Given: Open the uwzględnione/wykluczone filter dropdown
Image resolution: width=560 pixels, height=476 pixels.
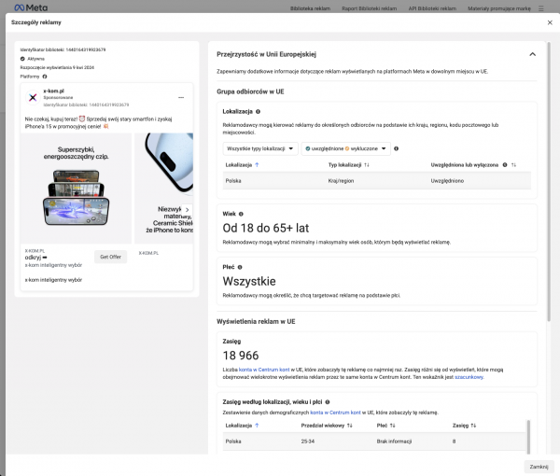Looking at the screenshot, I should click(x=345, y=147).
